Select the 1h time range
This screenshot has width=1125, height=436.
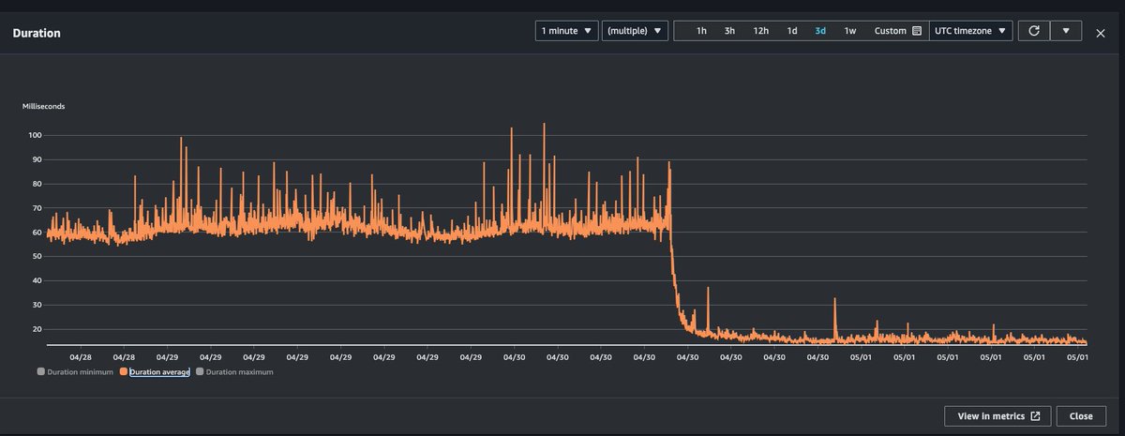tap(701, 31)
